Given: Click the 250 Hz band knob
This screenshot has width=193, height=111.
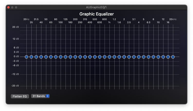Looking at the screenshot, I should tap(80, 57).
